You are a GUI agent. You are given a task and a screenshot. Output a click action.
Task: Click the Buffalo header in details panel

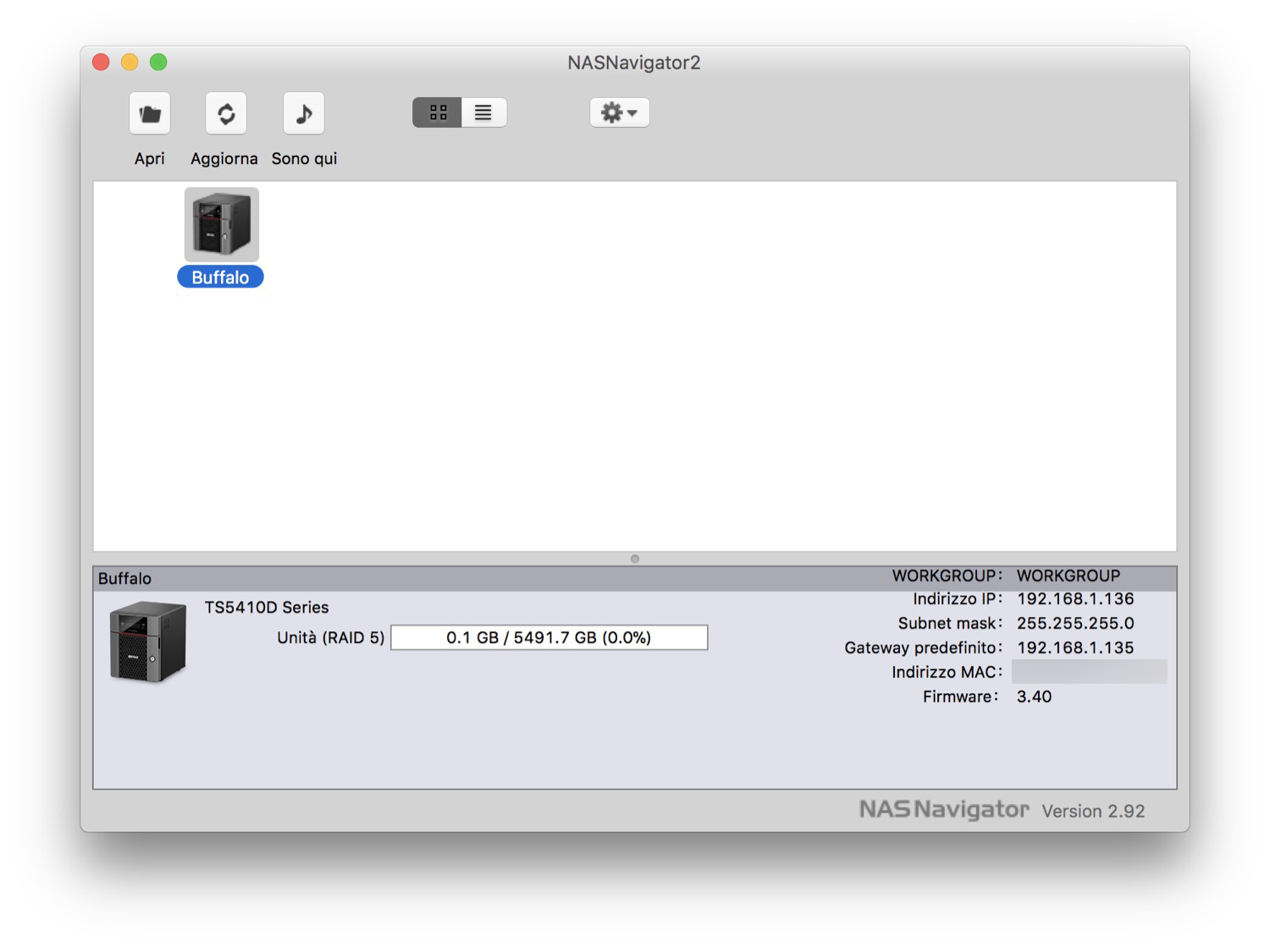click(124, 579)
